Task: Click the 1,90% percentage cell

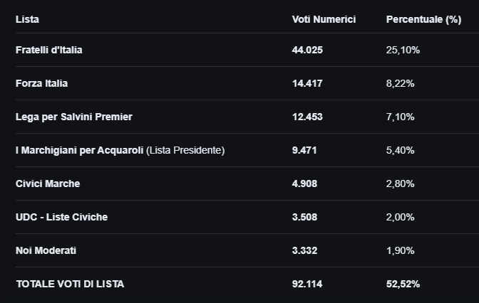Action: [x=399, y=250]
